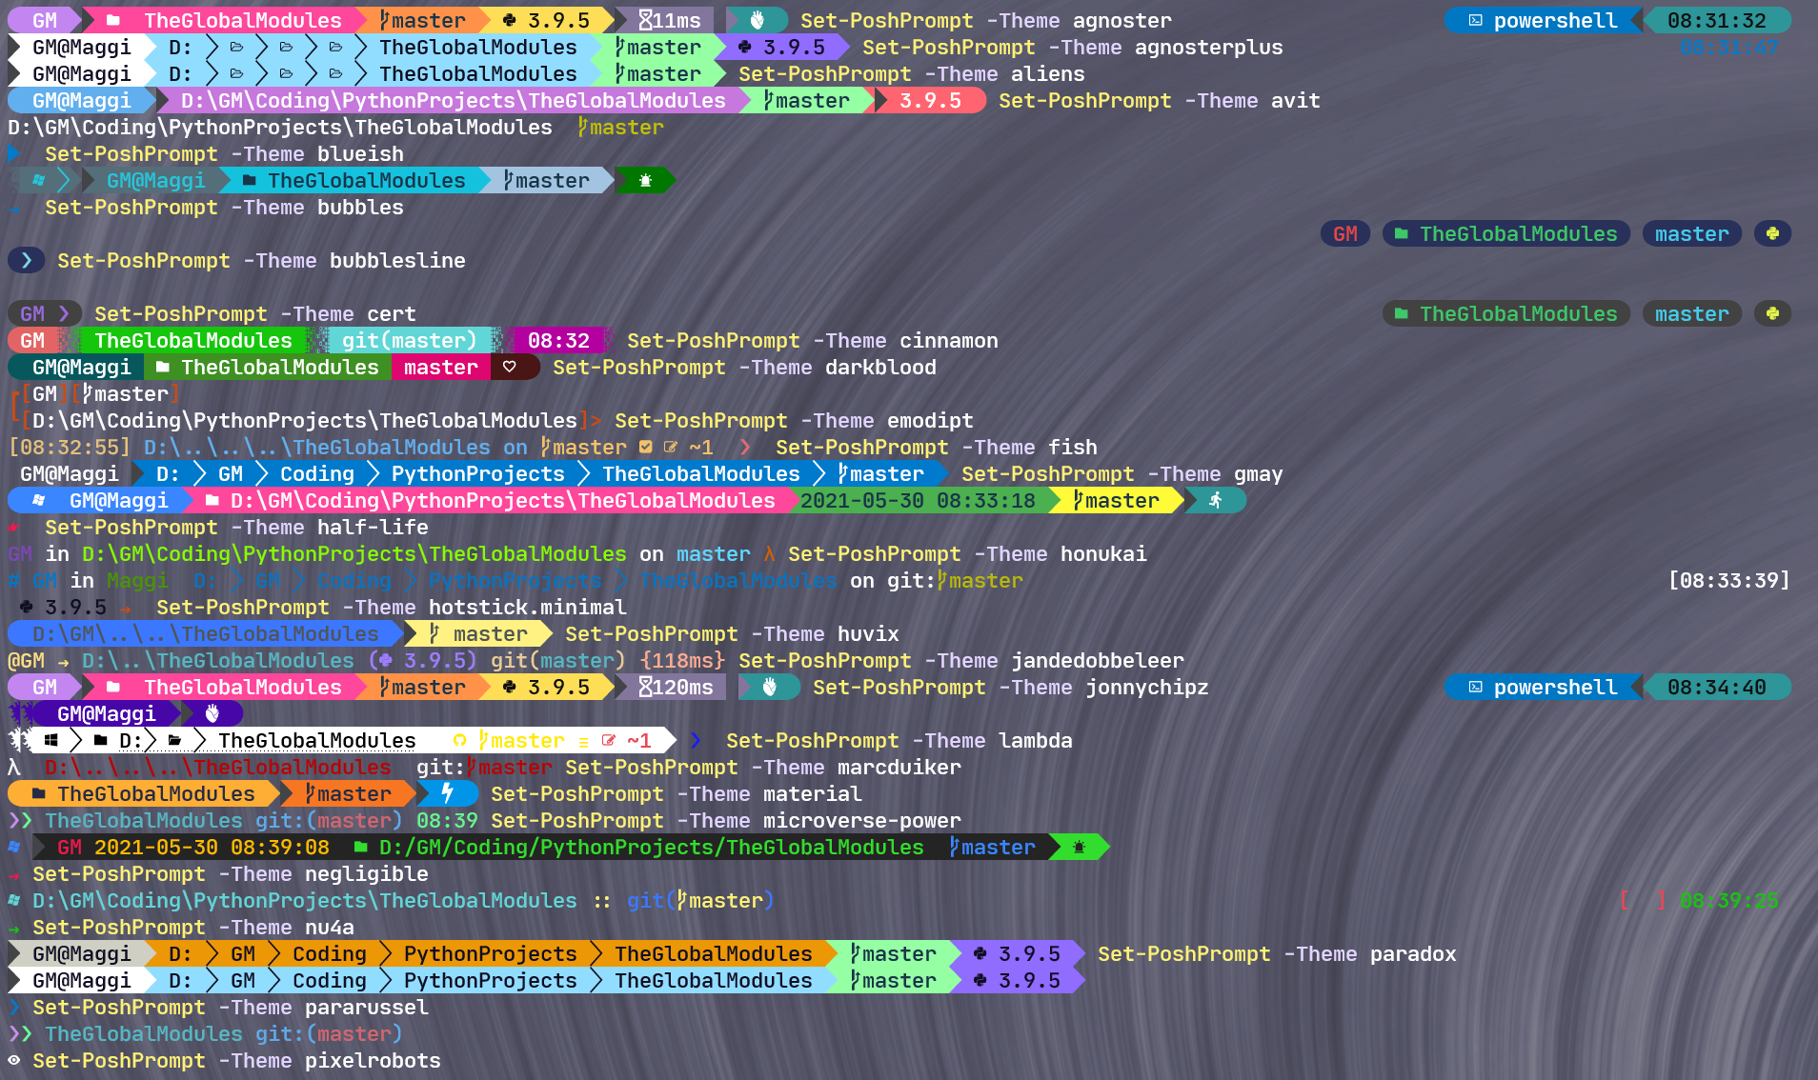
Task: Click the lightning bolt icon in the material theme
Action: point(448,793)
